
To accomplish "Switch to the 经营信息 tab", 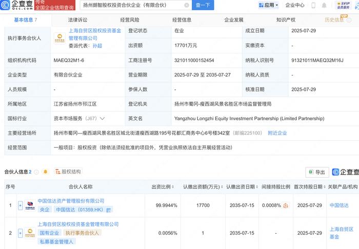I will 182,20.
